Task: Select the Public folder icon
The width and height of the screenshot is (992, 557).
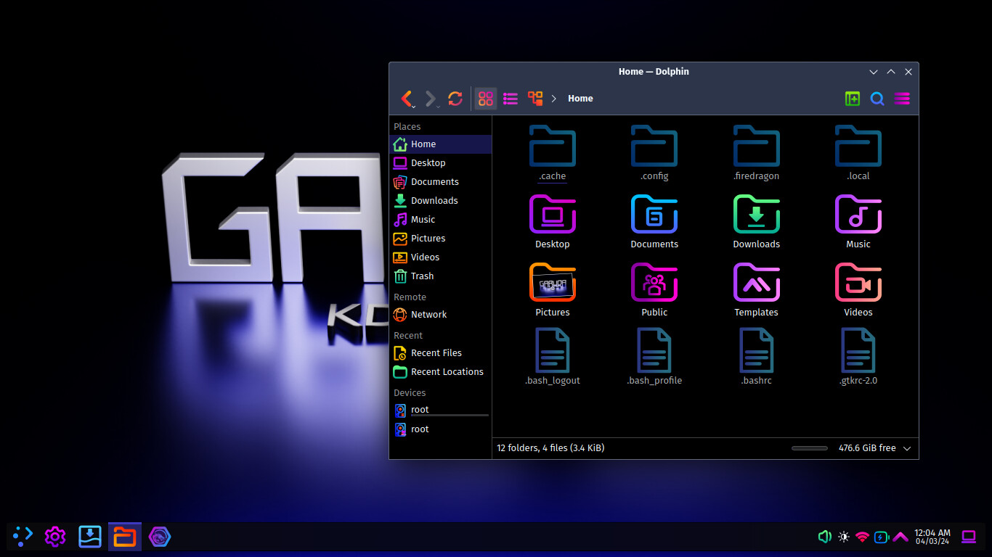Action: 654,282
